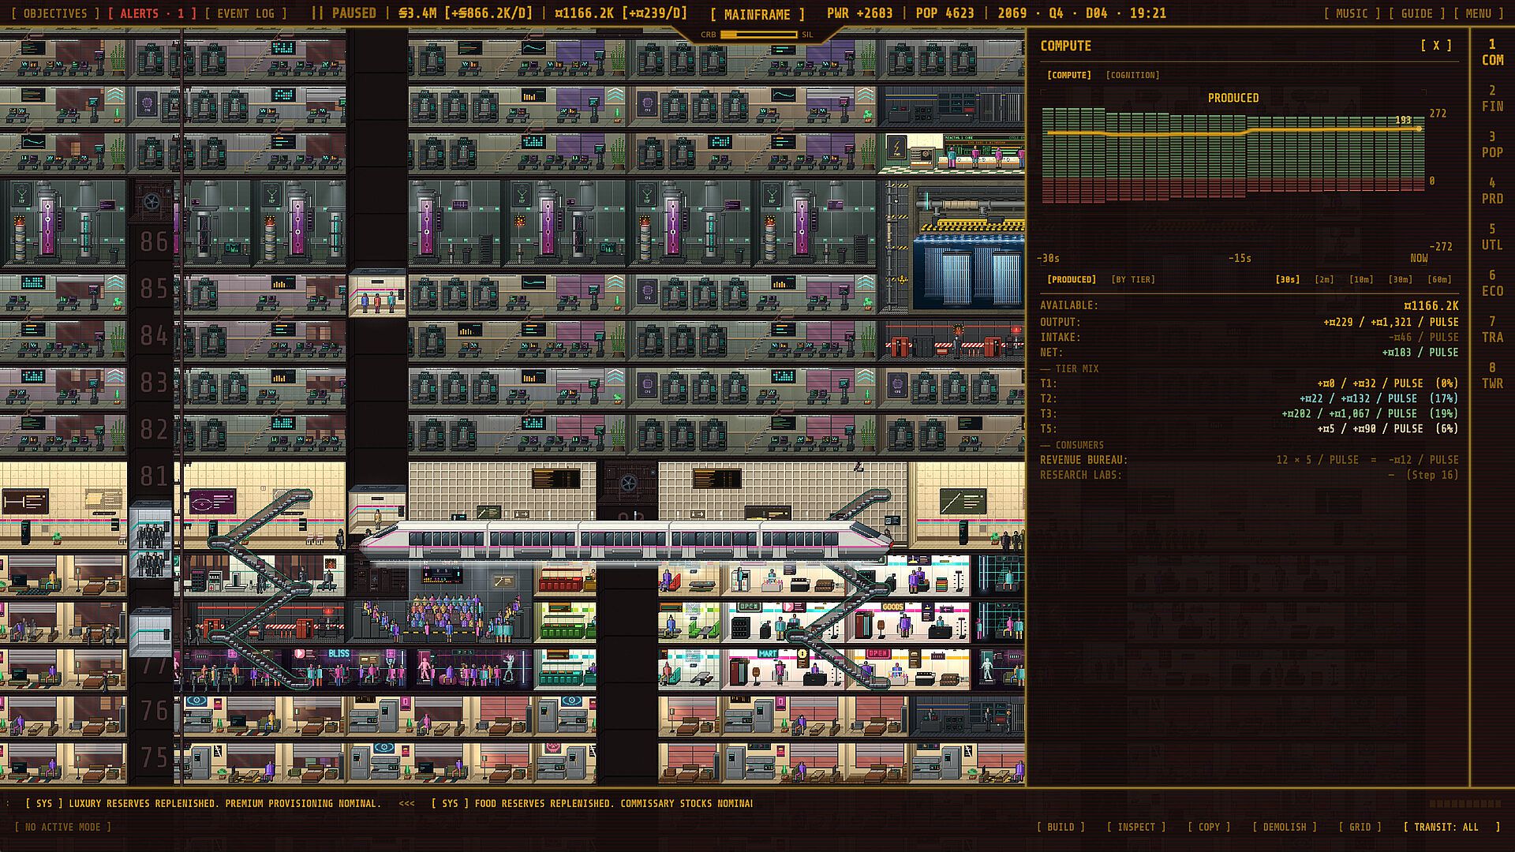Select the crowded auditorium audience room

[442, 620]
